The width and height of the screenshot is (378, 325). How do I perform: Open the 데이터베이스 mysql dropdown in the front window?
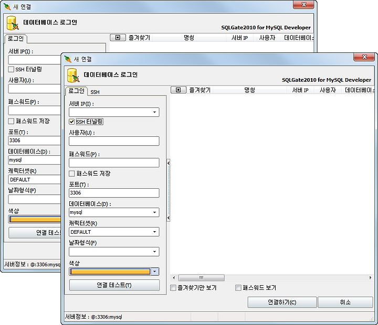click(154, 212)
